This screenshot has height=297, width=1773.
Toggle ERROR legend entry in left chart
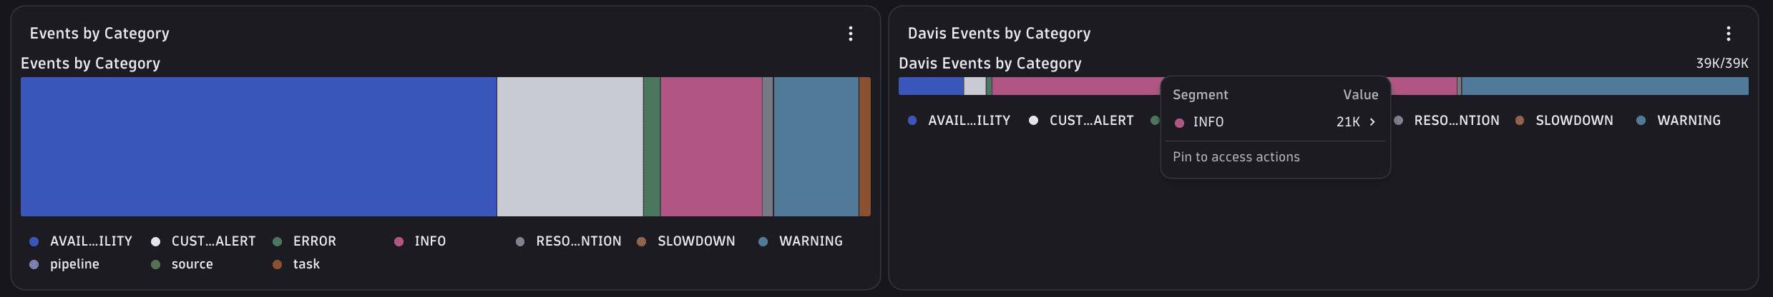coord(305,241)
